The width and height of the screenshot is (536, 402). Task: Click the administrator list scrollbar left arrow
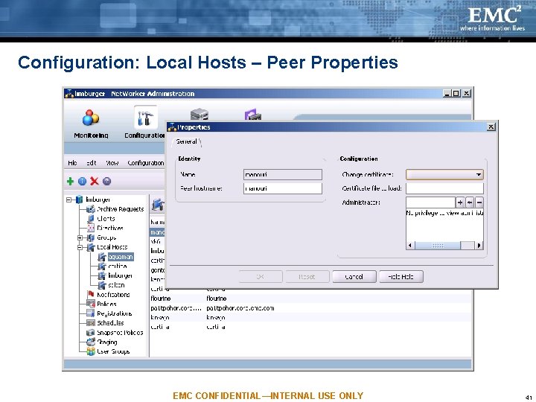(x=410, y=245)
